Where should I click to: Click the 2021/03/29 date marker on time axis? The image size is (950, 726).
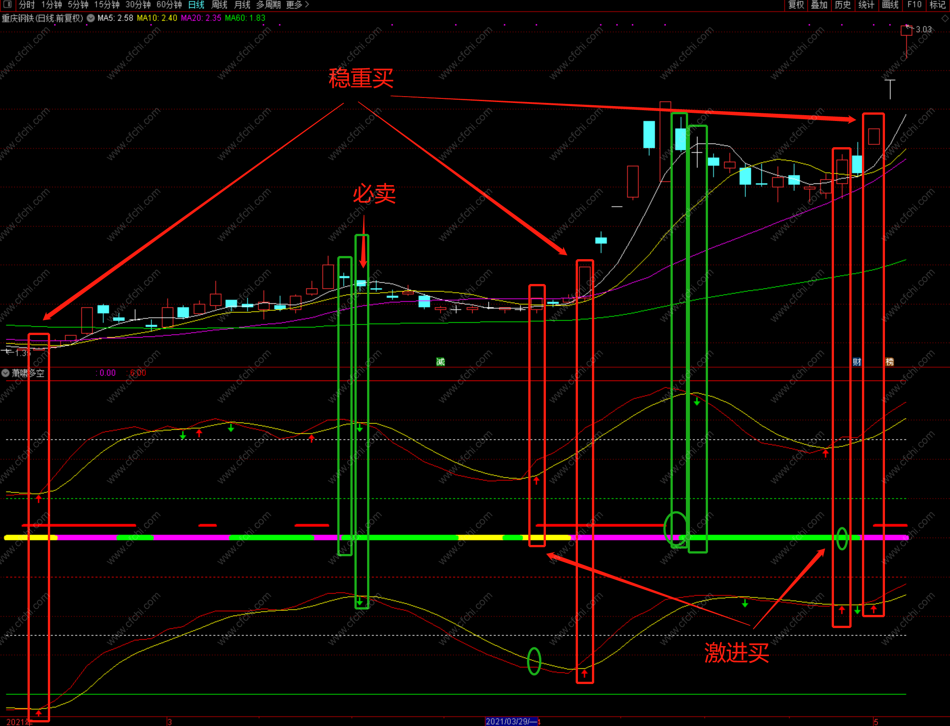(512, 721)
